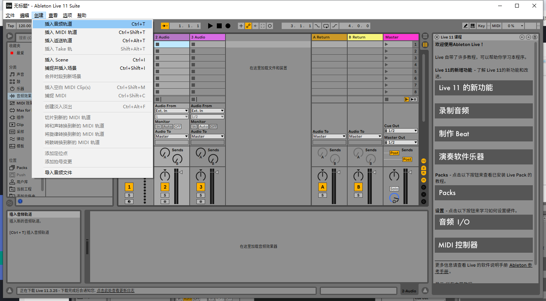Select 律动 category in browser
Screen dimensions: 546x301
(20, 139)
